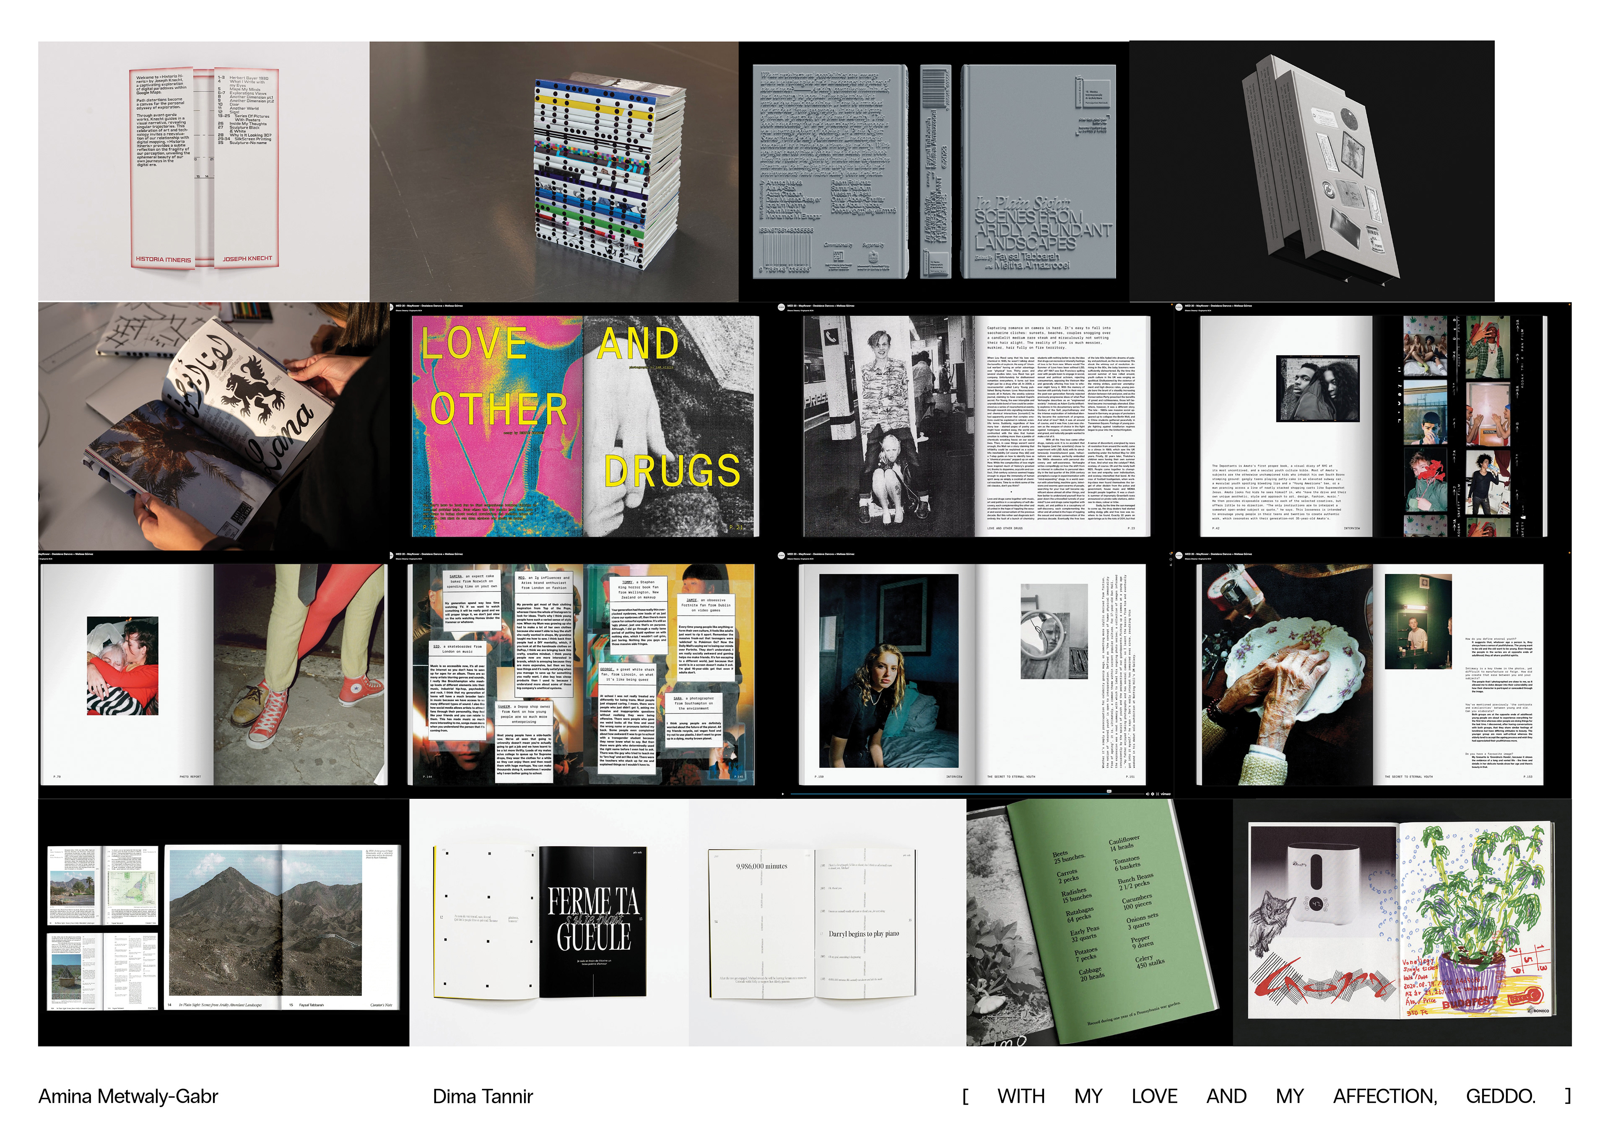
Task: Open video title above Love and Other Drugs spread
Action: pyautogui.click(x=429, y=306)
